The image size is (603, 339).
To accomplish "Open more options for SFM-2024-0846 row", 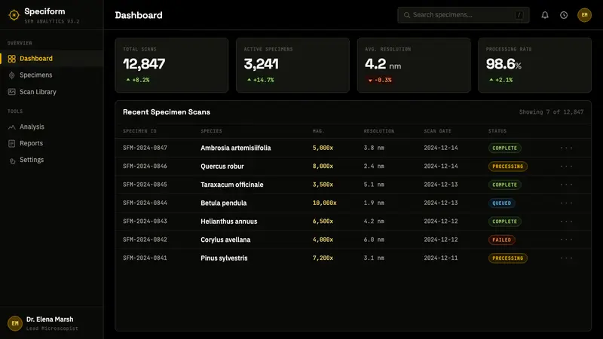I will (x=566, y=166).
